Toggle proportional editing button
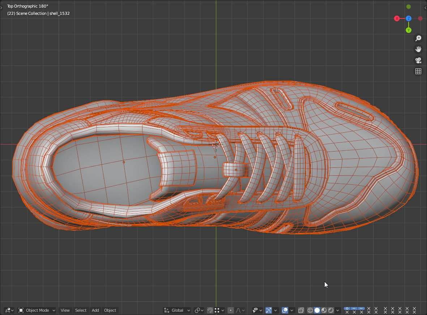 pos(231,310)
